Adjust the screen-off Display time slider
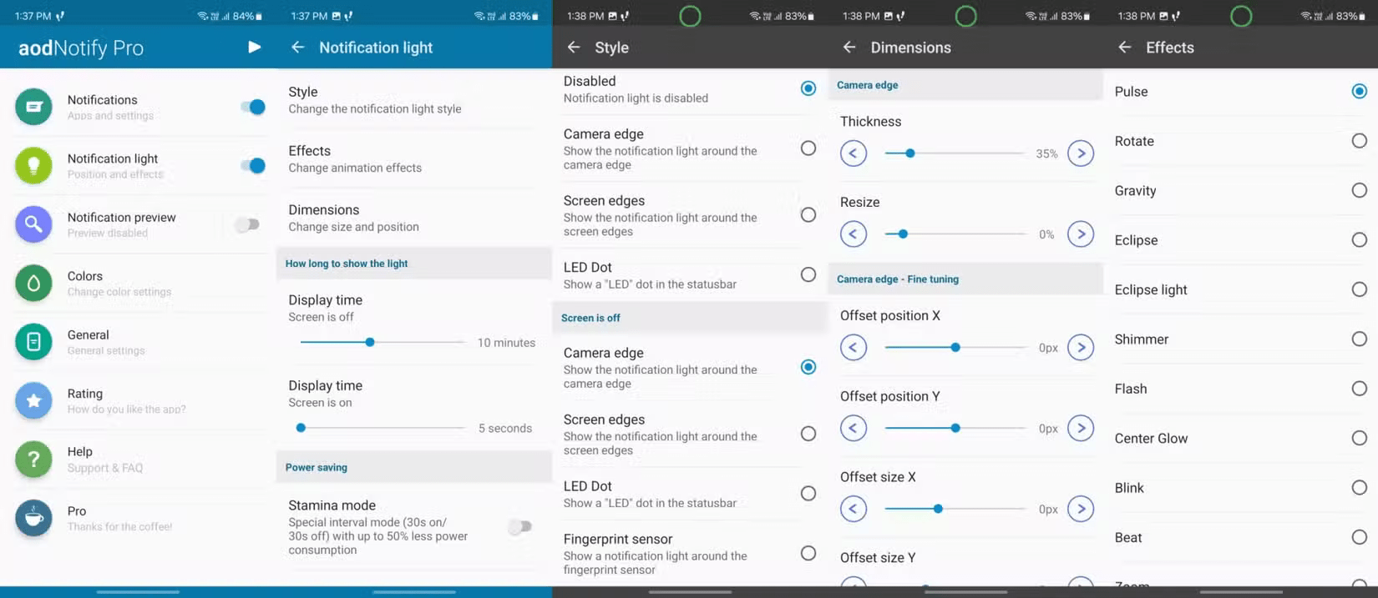 [370, 342]
